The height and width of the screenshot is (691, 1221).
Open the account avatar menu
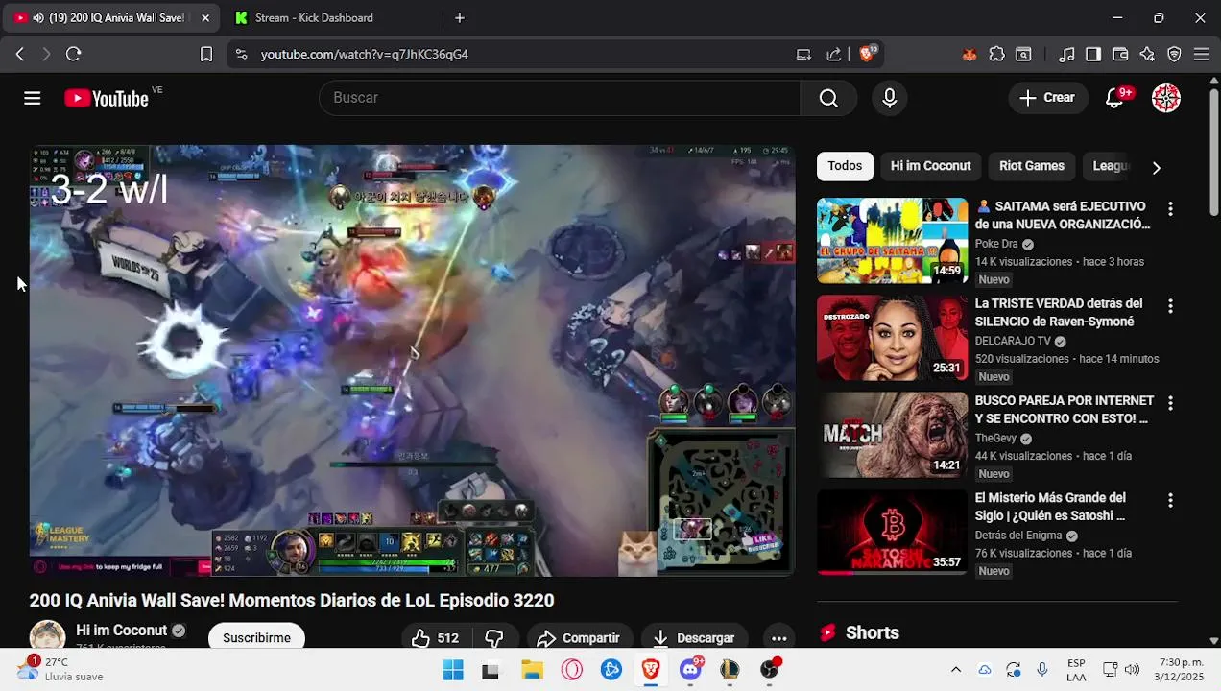(1166, 98)
